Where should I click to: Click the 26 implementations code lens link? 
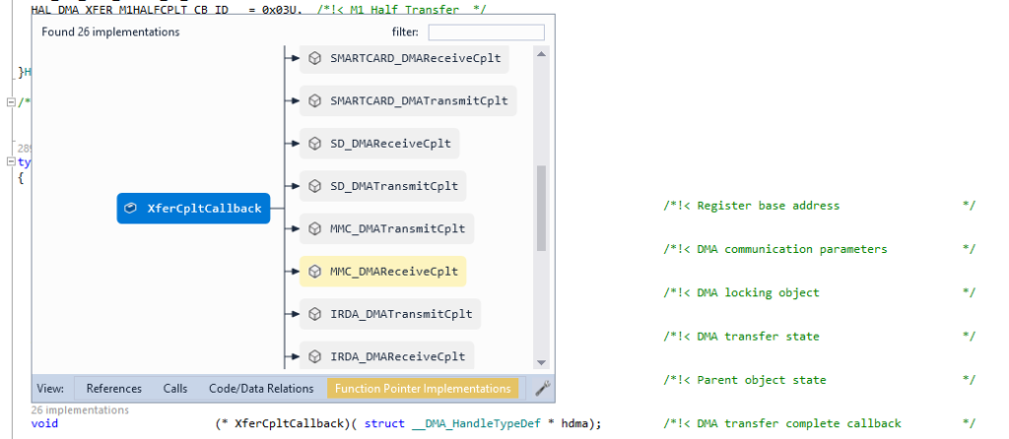[x=80, y=410]
